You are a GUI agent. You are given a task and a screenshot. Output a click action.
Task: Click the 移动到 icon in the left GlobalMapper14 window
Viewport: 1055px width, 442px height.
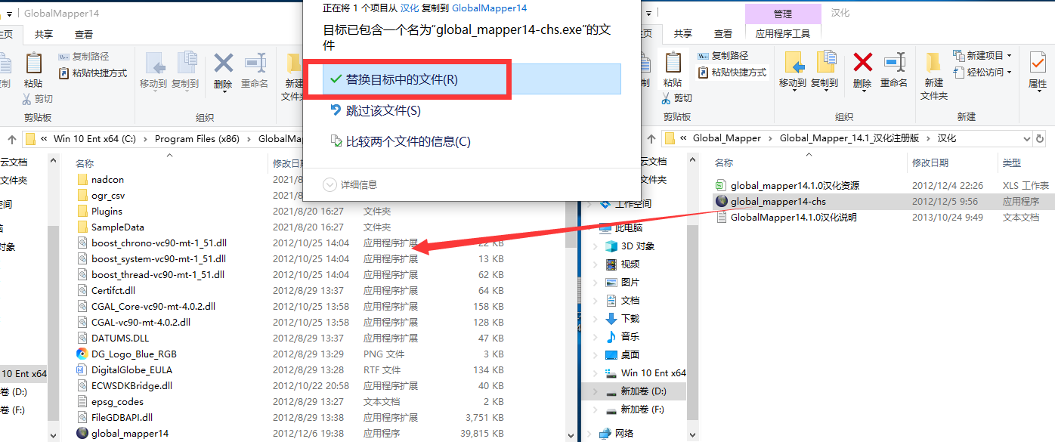(x=153, y=63)
